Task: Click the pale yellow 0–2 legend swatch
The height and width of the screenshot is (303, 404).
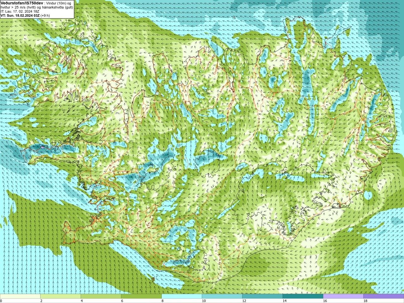Action: [x=20, y=296]
